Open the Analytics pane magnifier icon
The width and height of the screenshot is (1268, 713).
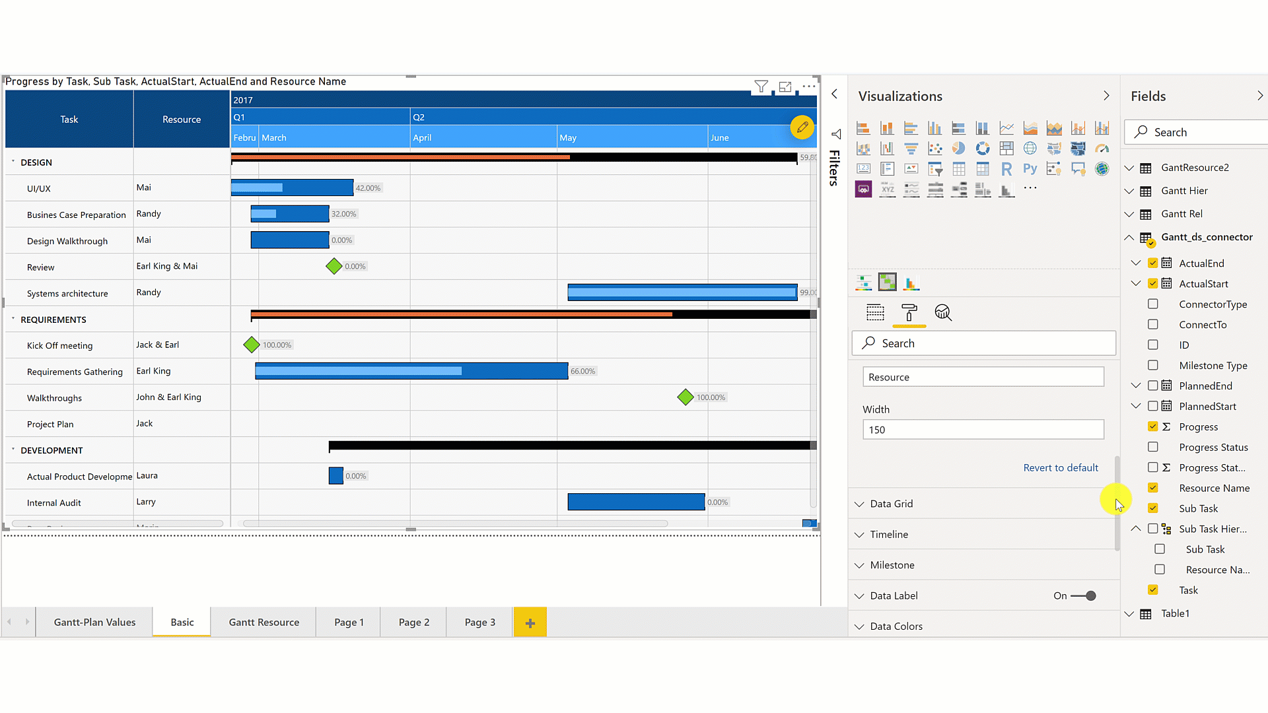click(943, 312)
